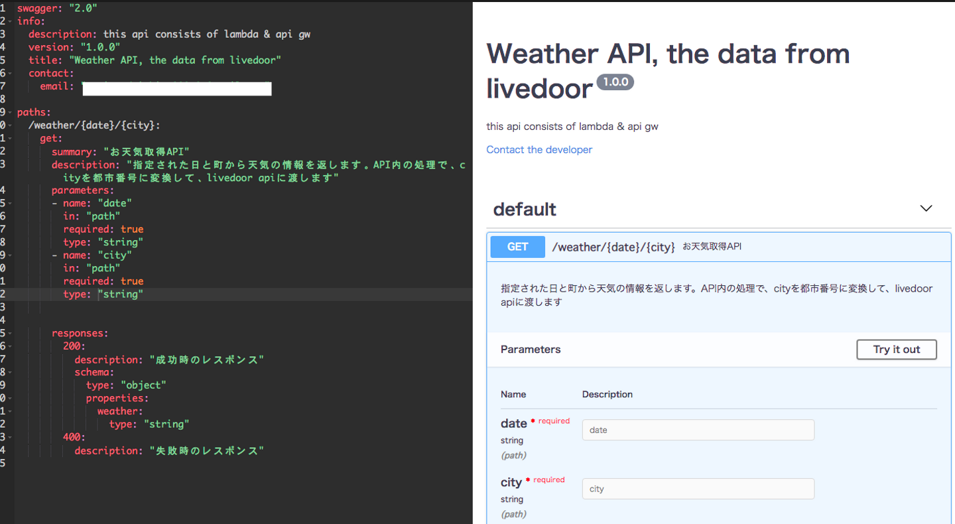Click the editor line 'description: this api consists of lambda & api gw'
955x524 pixels.
coord(169,34)
